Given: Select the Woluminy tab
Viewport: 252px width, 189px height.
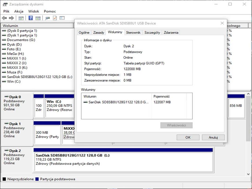Looking at the screenshot, I should coord(115,32).
